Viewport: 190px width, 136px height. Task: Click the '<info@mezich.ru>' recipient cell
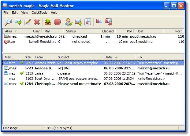coord(151,79)
